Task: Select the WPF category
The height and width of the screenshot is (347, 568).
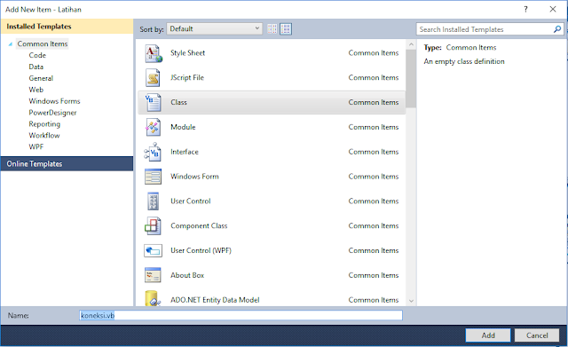Action: (x=35, y=146)
